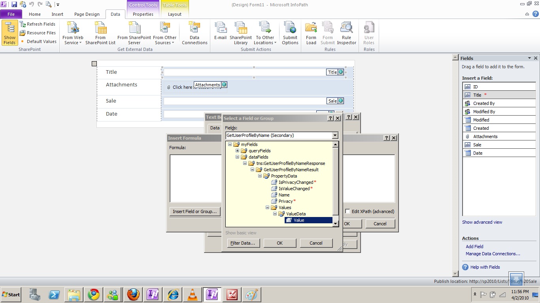This screenshot has width=540, height=303.
Task: Collapse the Values folder node
Action: tap(268, 208)
